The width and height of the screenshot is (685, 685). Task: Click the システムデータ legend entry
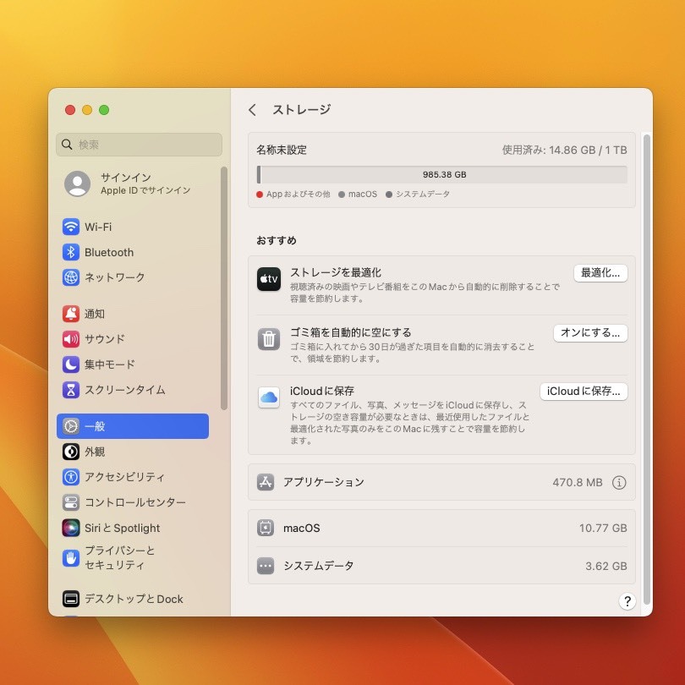click(x=418, y=194)
